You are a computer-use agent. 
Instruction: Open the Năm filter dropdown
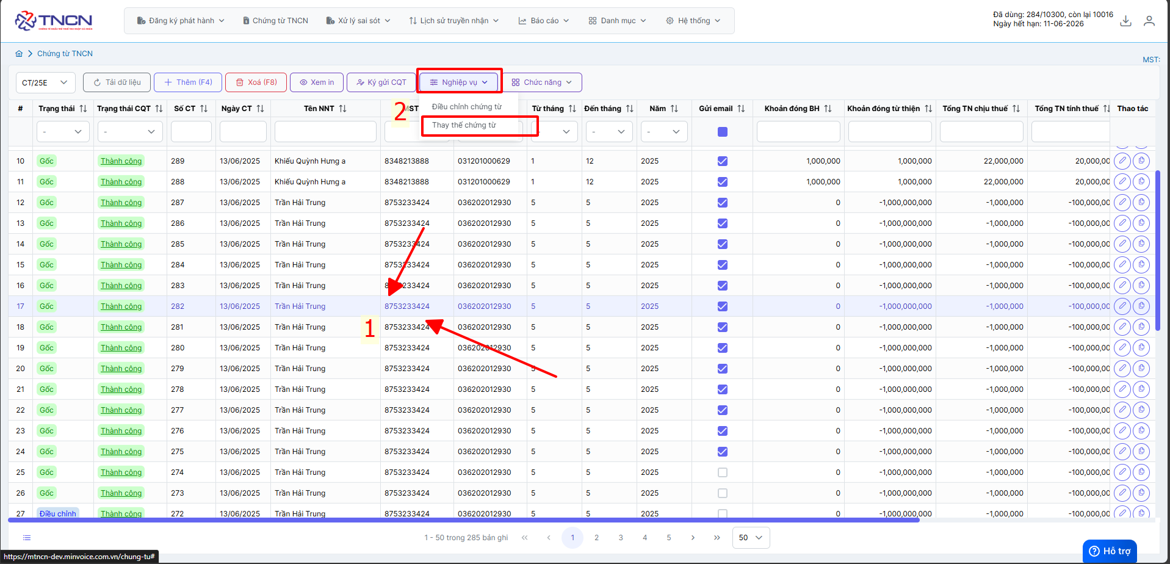[664, 132]
